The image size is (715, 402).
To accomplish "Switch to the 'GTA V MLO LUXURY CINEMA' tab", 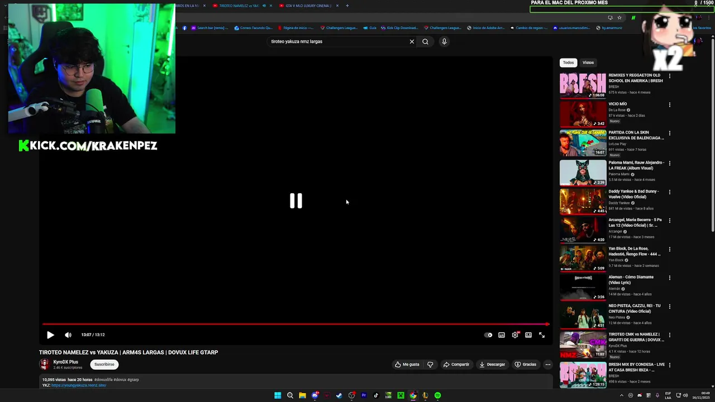I will [308, 6].
